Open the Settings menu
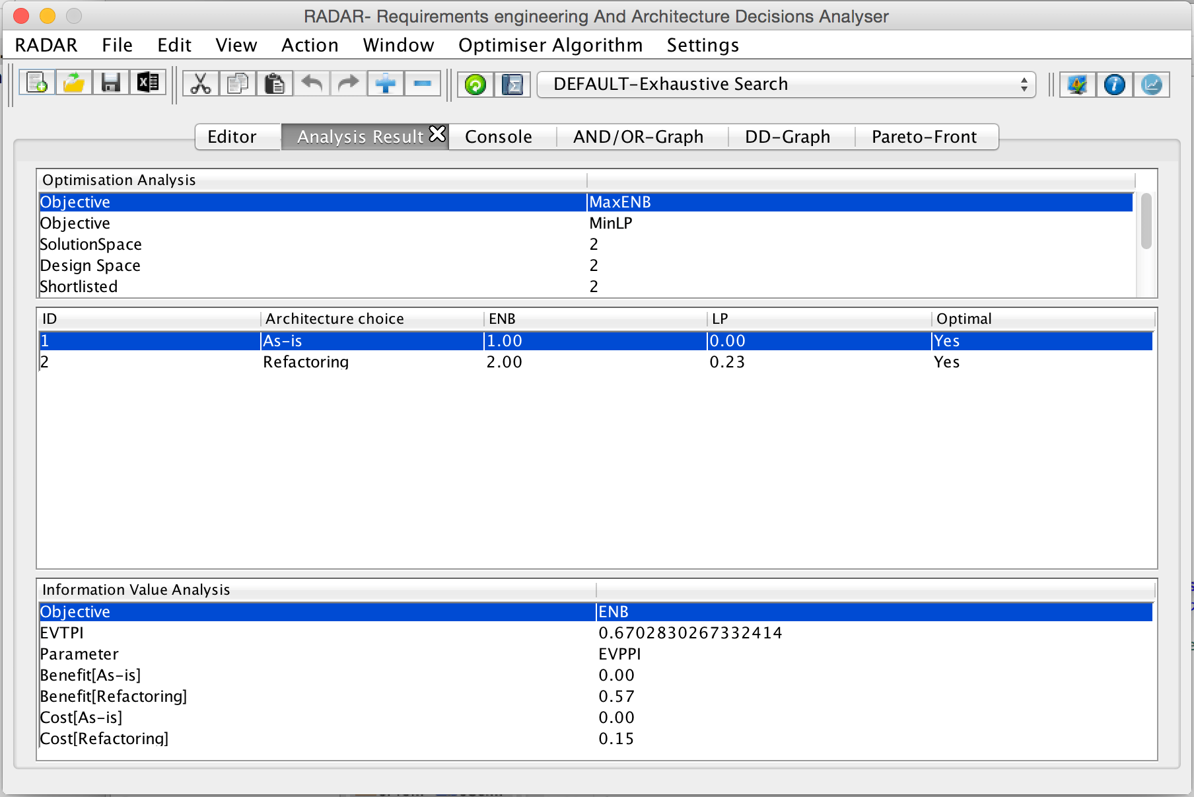This screenshot has width=1194, height=797. click(703, 45)
